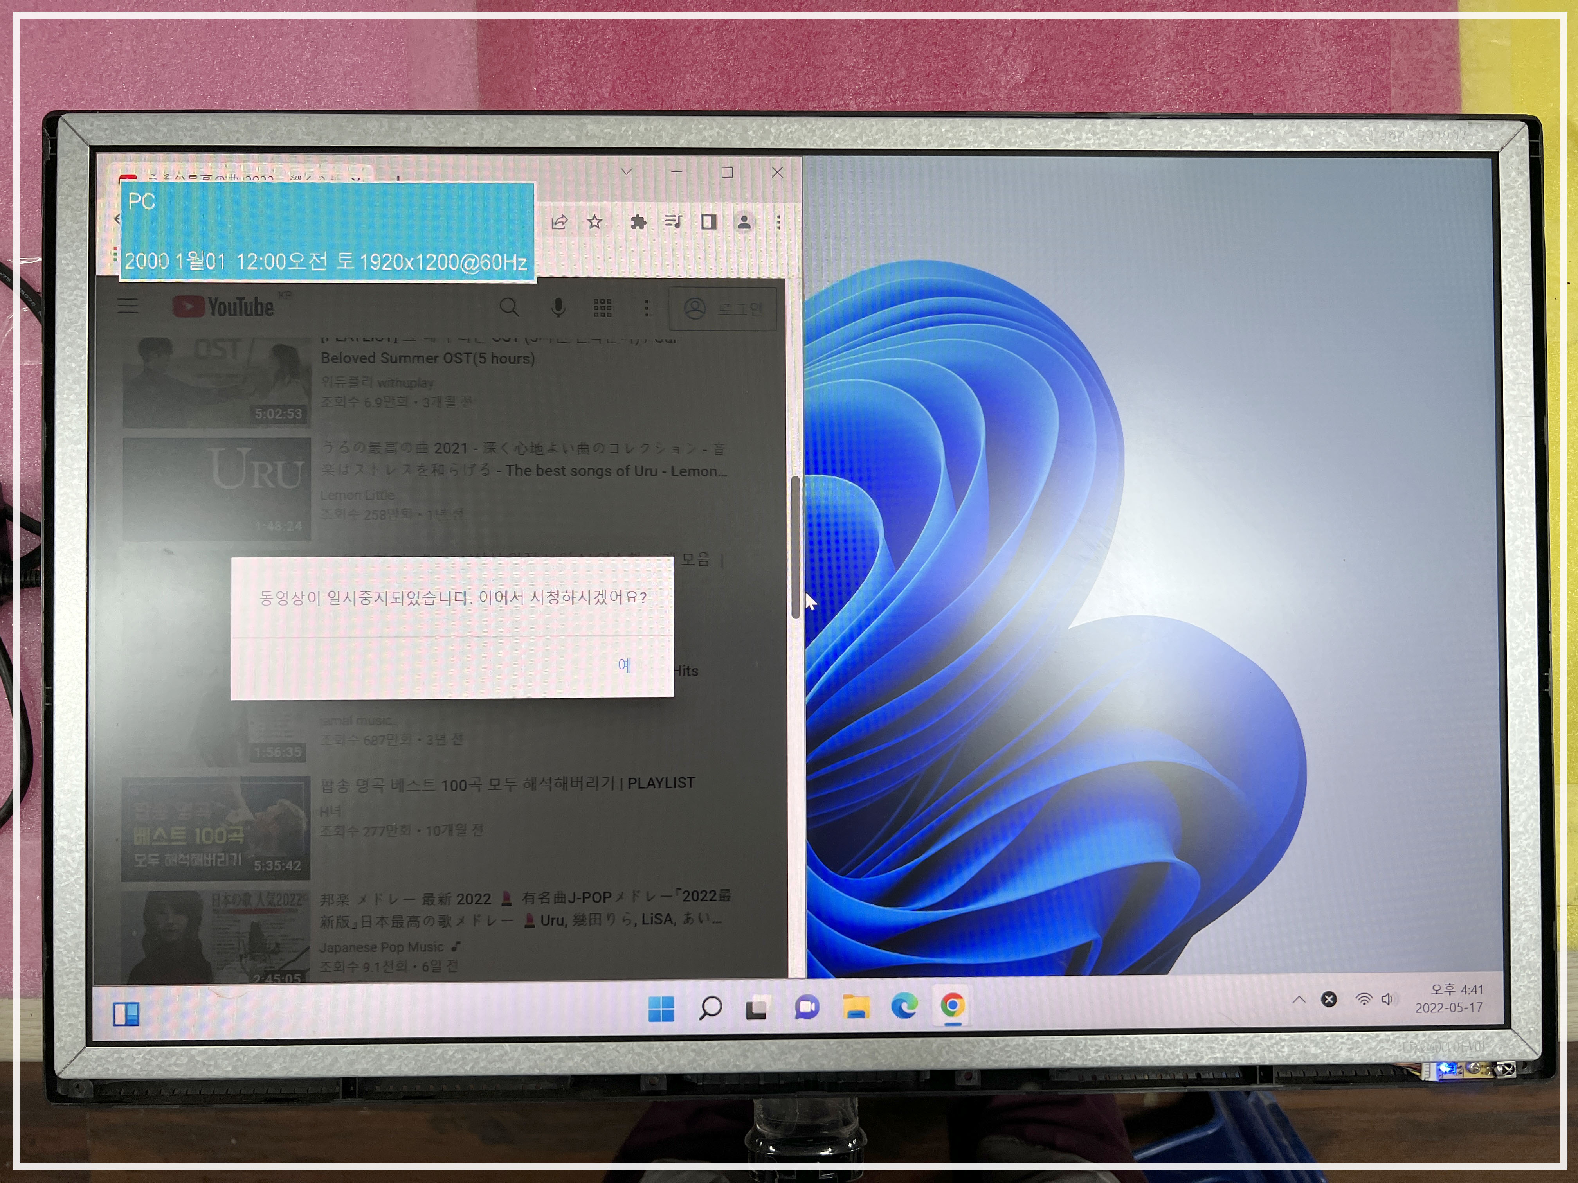Open Chrome media control icon
Image resolution: width=1578 pixels, height=1183 pixels.
pos(673,222)
